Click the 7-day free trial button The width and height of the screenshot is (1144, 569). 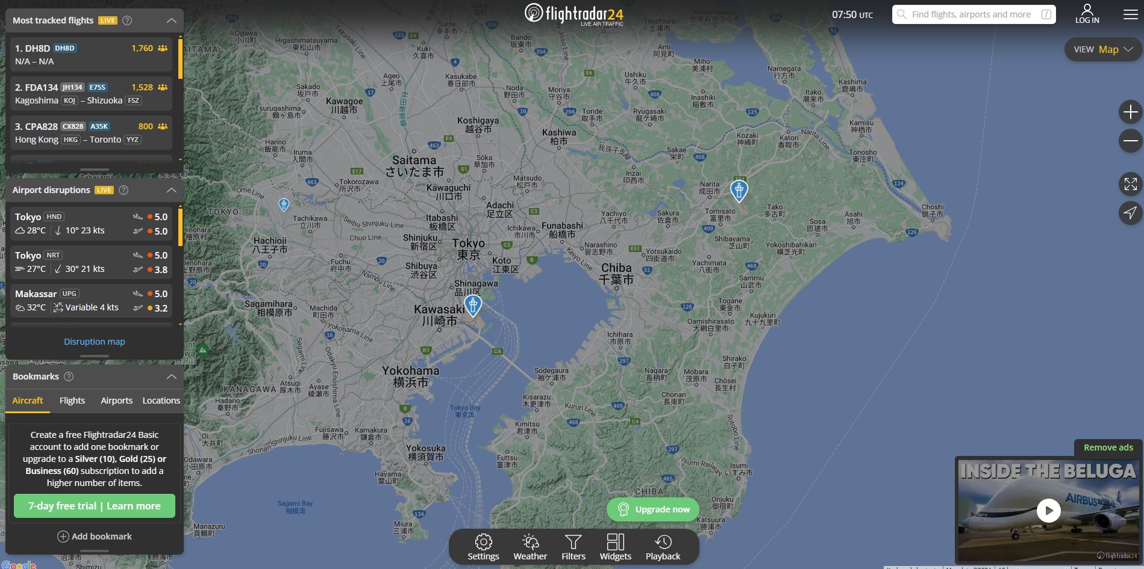(95, 506)
